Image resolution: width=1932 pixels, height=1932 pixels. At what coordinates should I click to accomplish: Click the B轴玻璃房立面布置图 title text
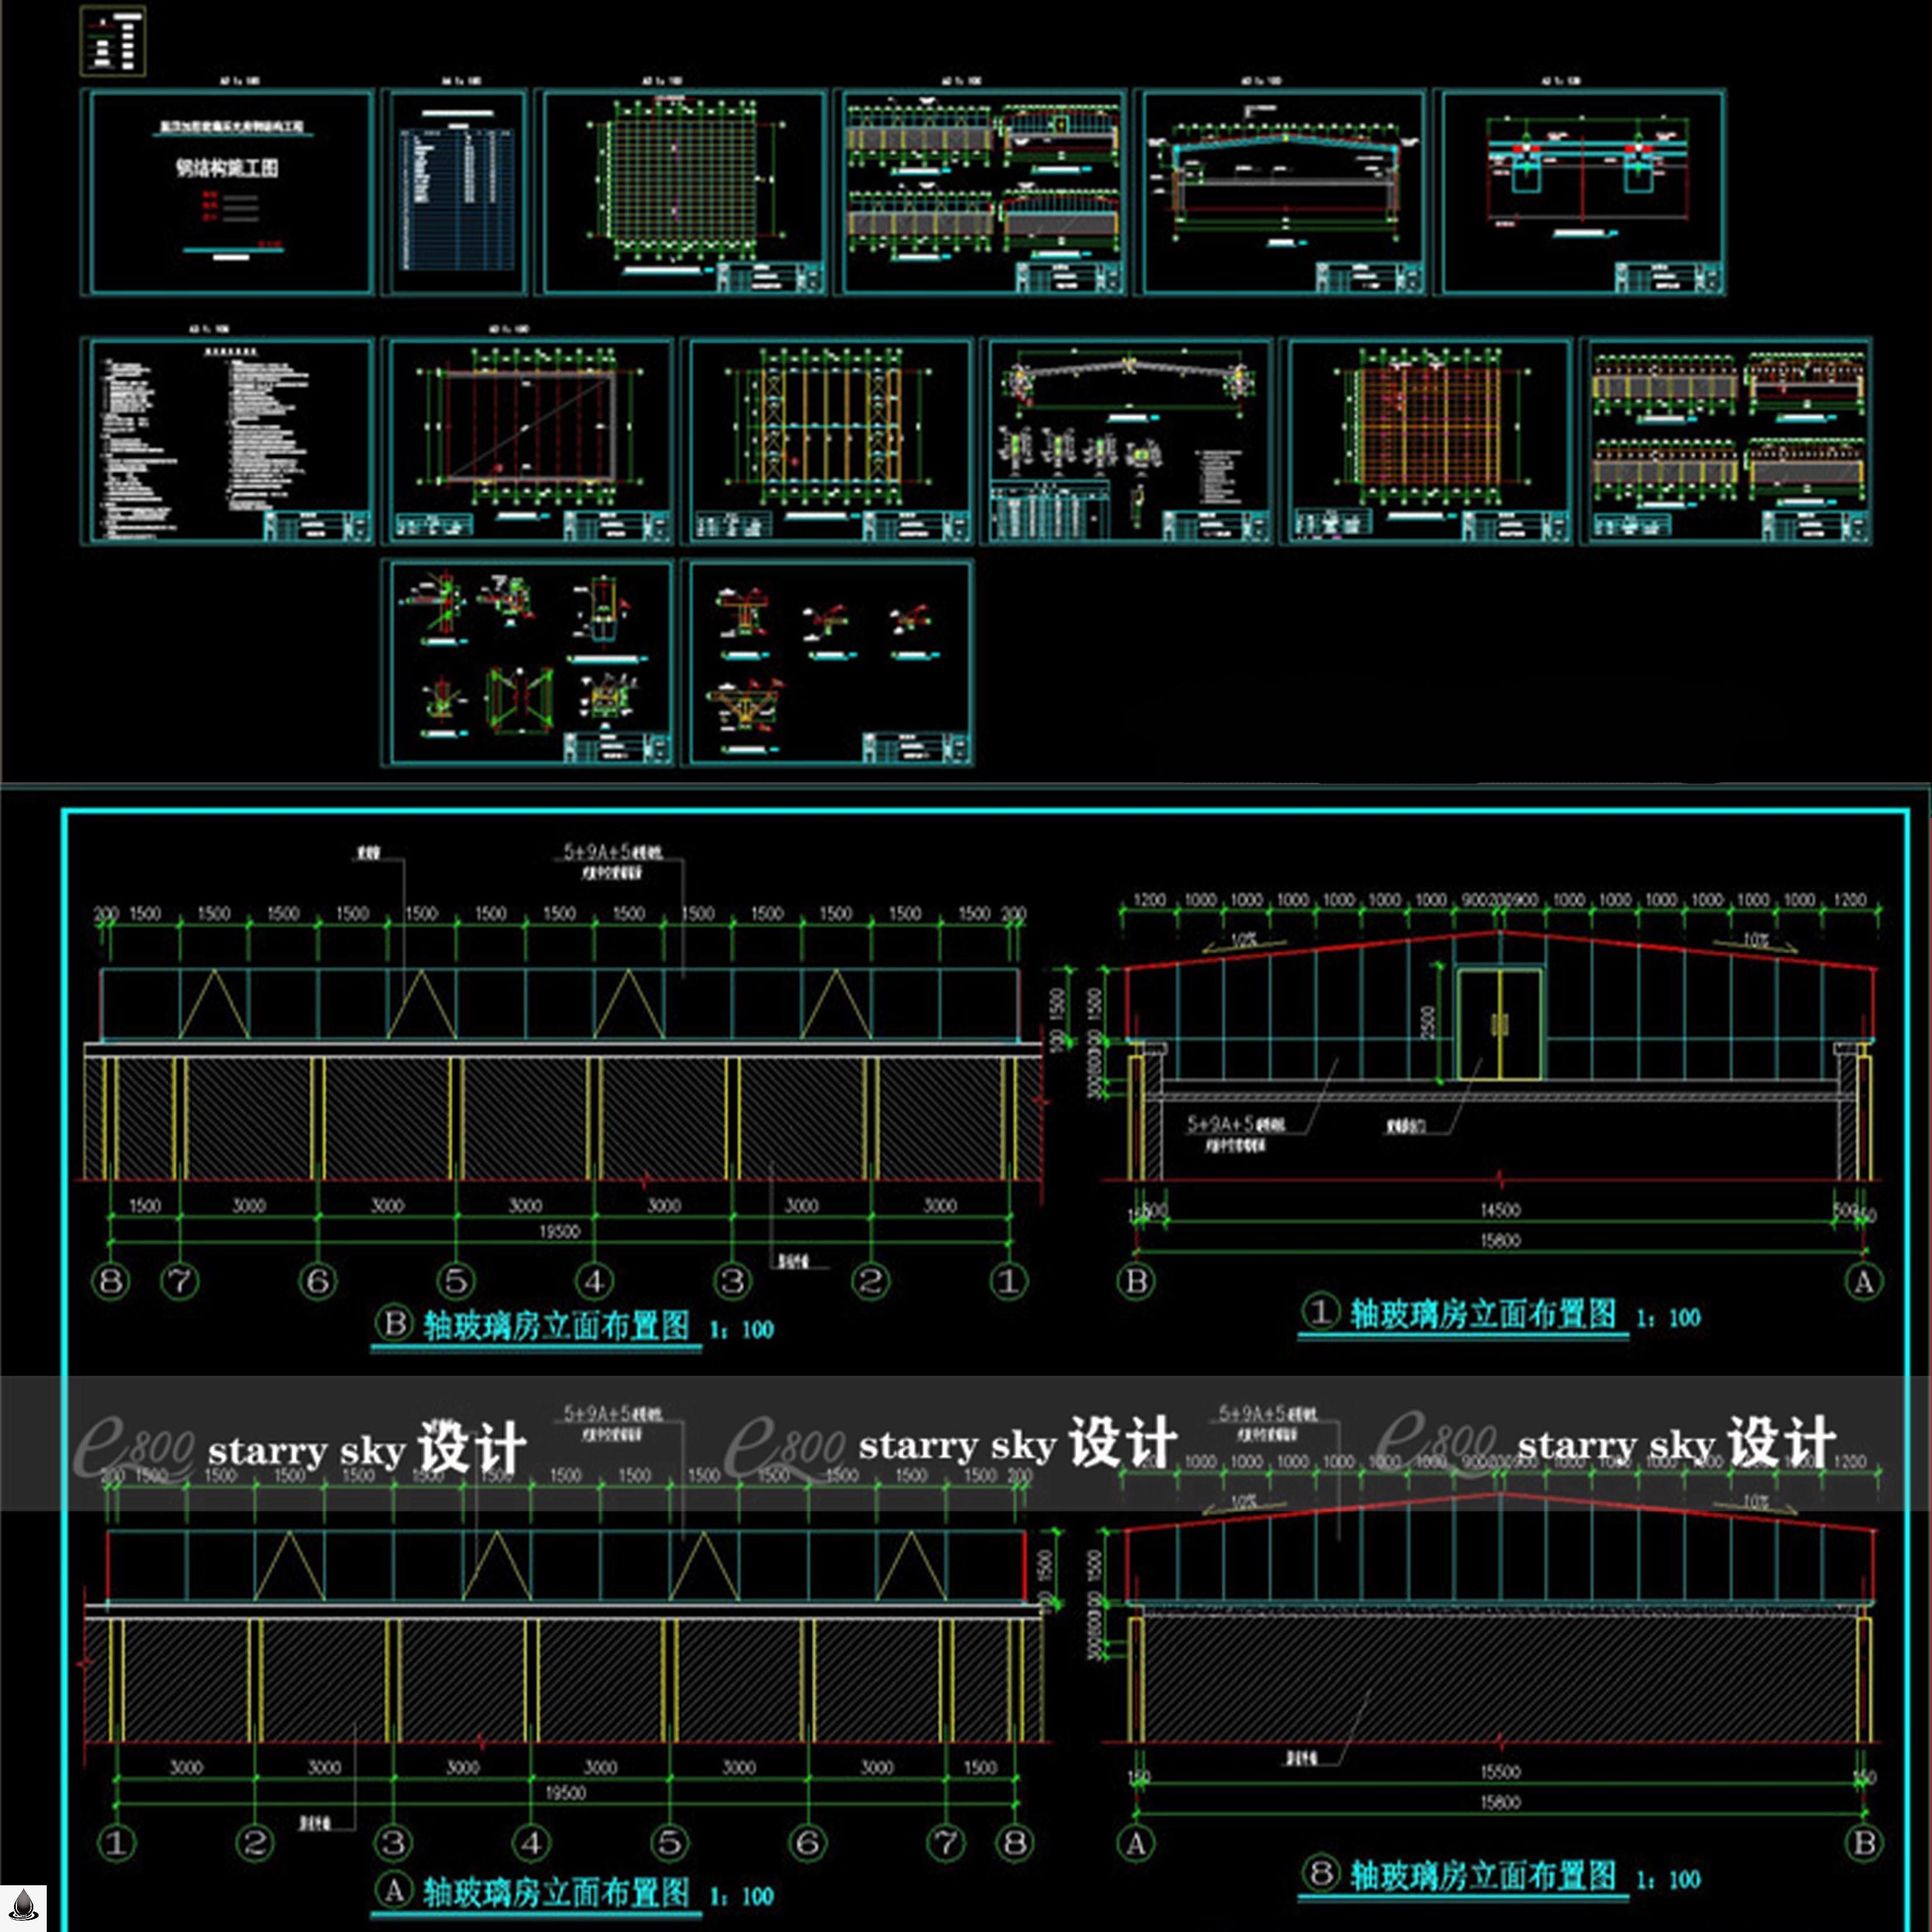[x=556, y=1327]
